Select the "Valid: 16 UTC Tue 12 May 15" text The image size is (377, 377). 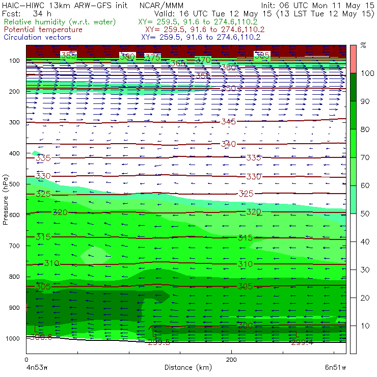pos(214,13)
